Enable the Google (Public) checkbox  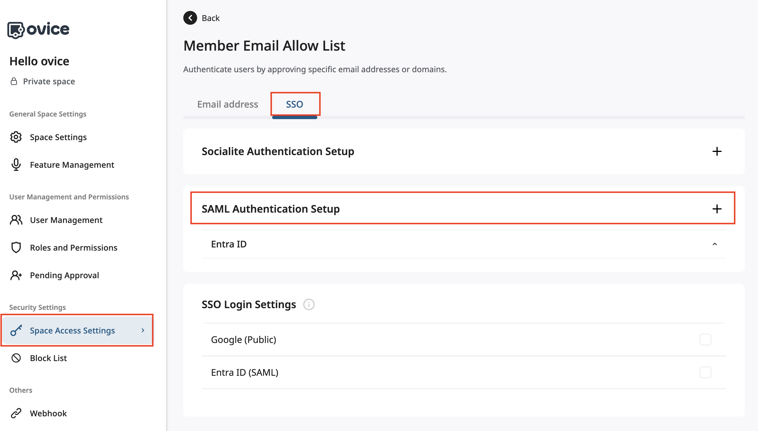pos(706,340)
